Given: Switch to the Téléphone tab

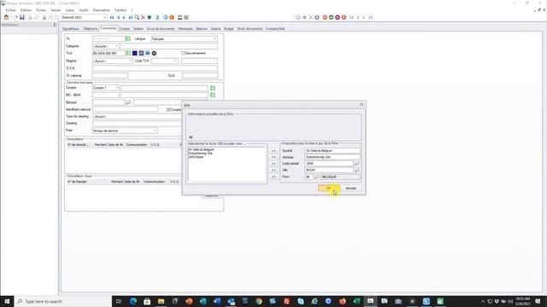Looking at the screenshot, I should tap(90, 28).
